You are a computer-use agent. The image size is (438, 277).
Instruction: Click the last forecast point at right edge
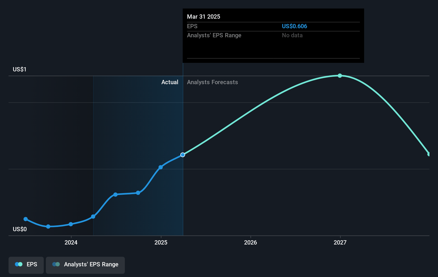point(429,154)
